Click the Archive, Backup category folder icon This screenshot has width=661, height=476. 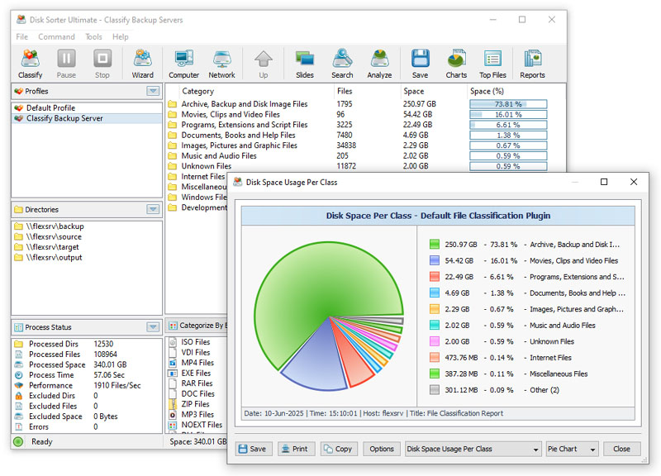172,104
